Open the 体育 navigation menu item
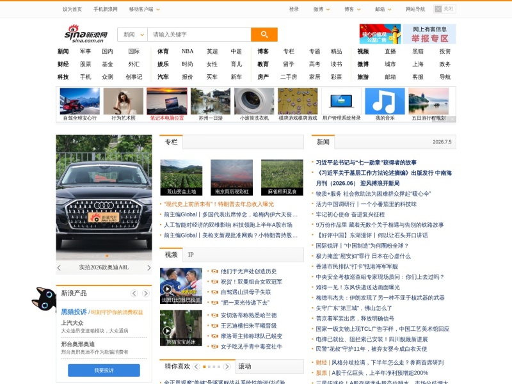 pyautogui.click(x=163, y=51)
